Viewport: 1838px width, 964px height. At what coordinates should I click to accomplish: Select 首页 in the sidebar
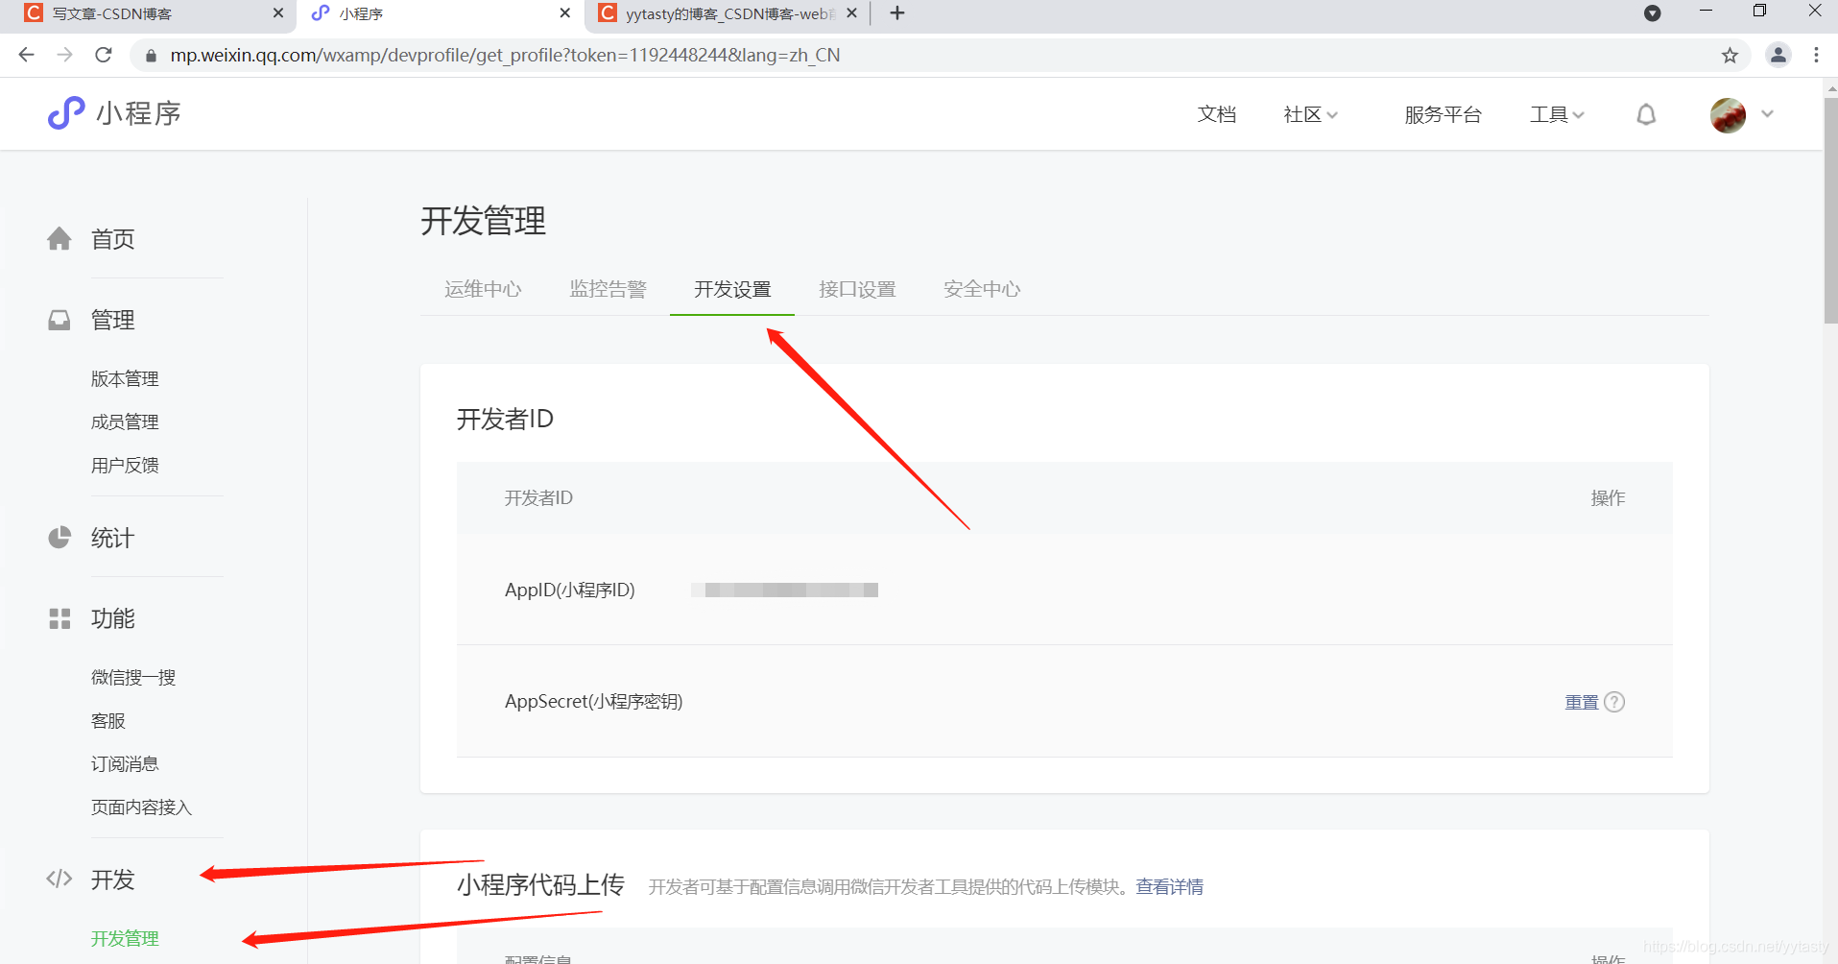pyautogui.click(x=112, y=239)
